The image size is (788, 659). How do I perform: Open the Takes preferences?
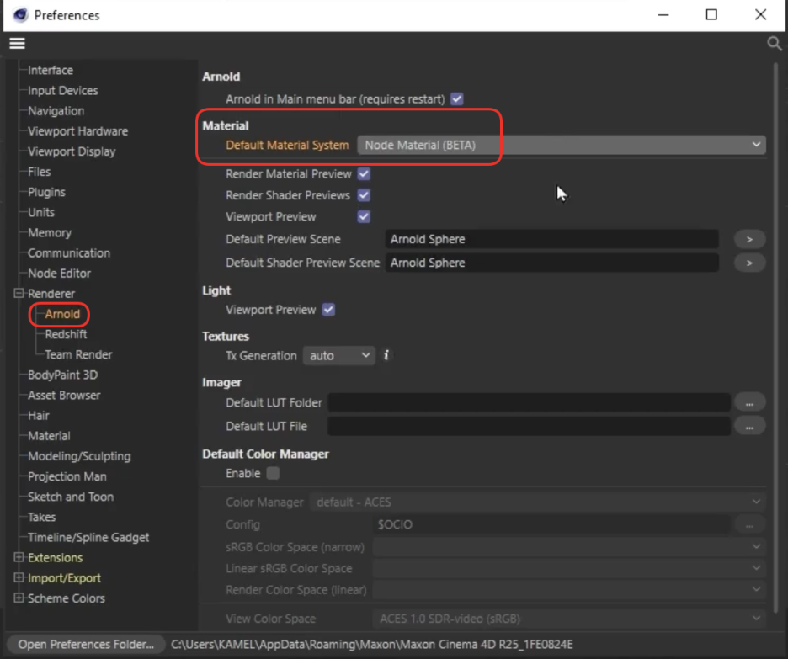[x=42, y=517]
